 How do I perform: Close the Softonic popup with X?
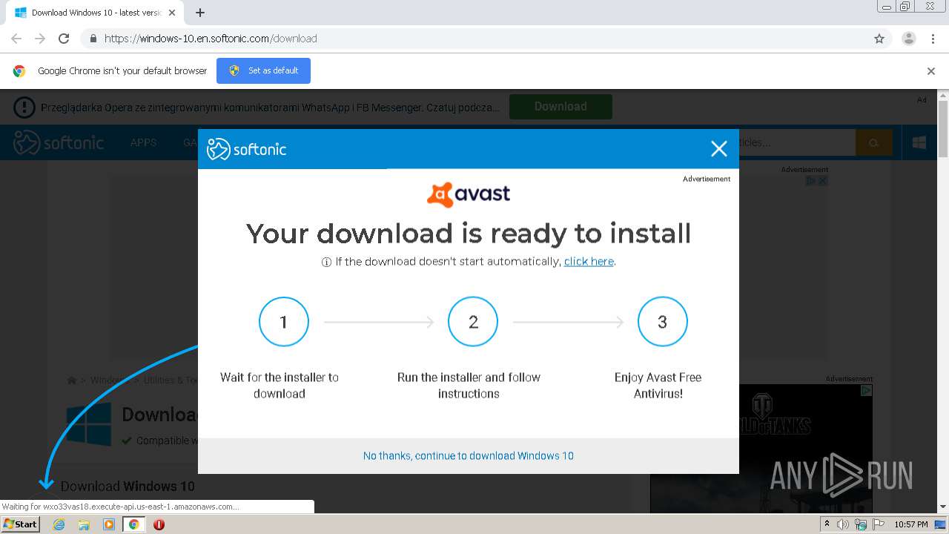(x=718, y=149)
